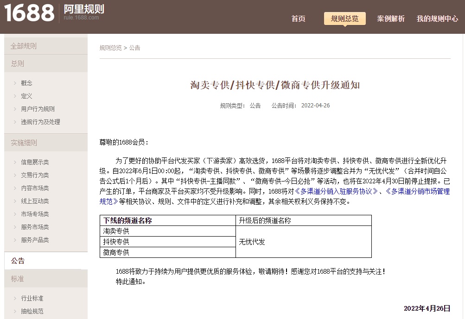Click the 2022年4月26日 signature date
The width and height of the screenshot is (465, 319).
coord(427,308)
